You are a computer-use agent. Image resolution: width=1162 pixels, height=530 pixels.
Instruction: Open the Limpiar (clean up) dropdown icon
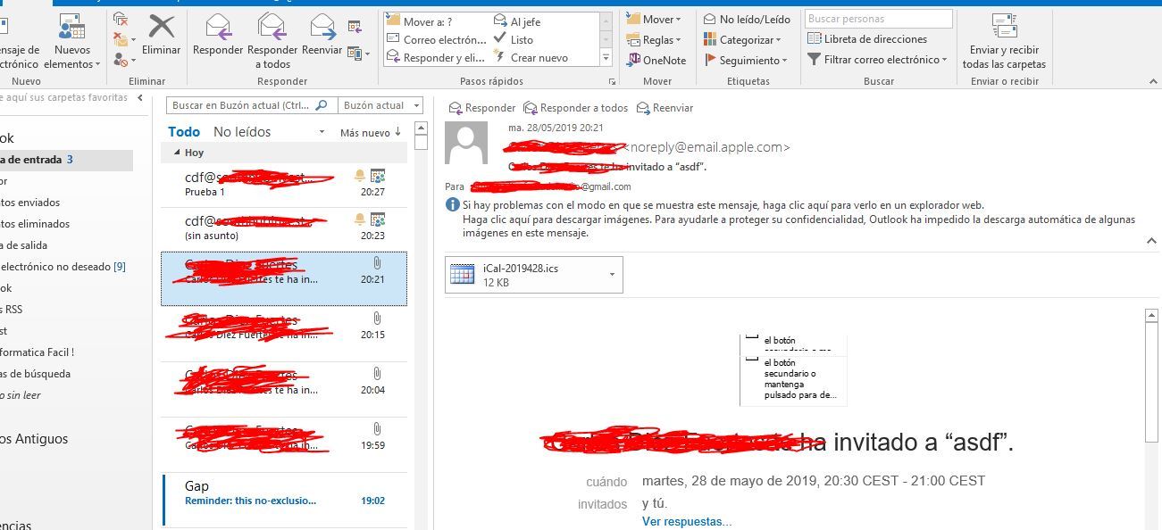tap(124, 39)
